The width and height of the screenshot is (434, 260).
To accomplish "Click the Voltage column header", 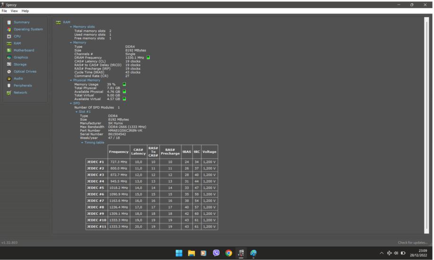I will point(210,152).
